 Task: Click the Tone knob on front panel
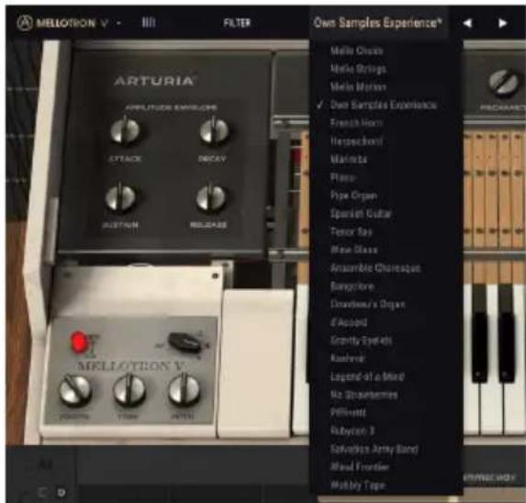[129, 391]
